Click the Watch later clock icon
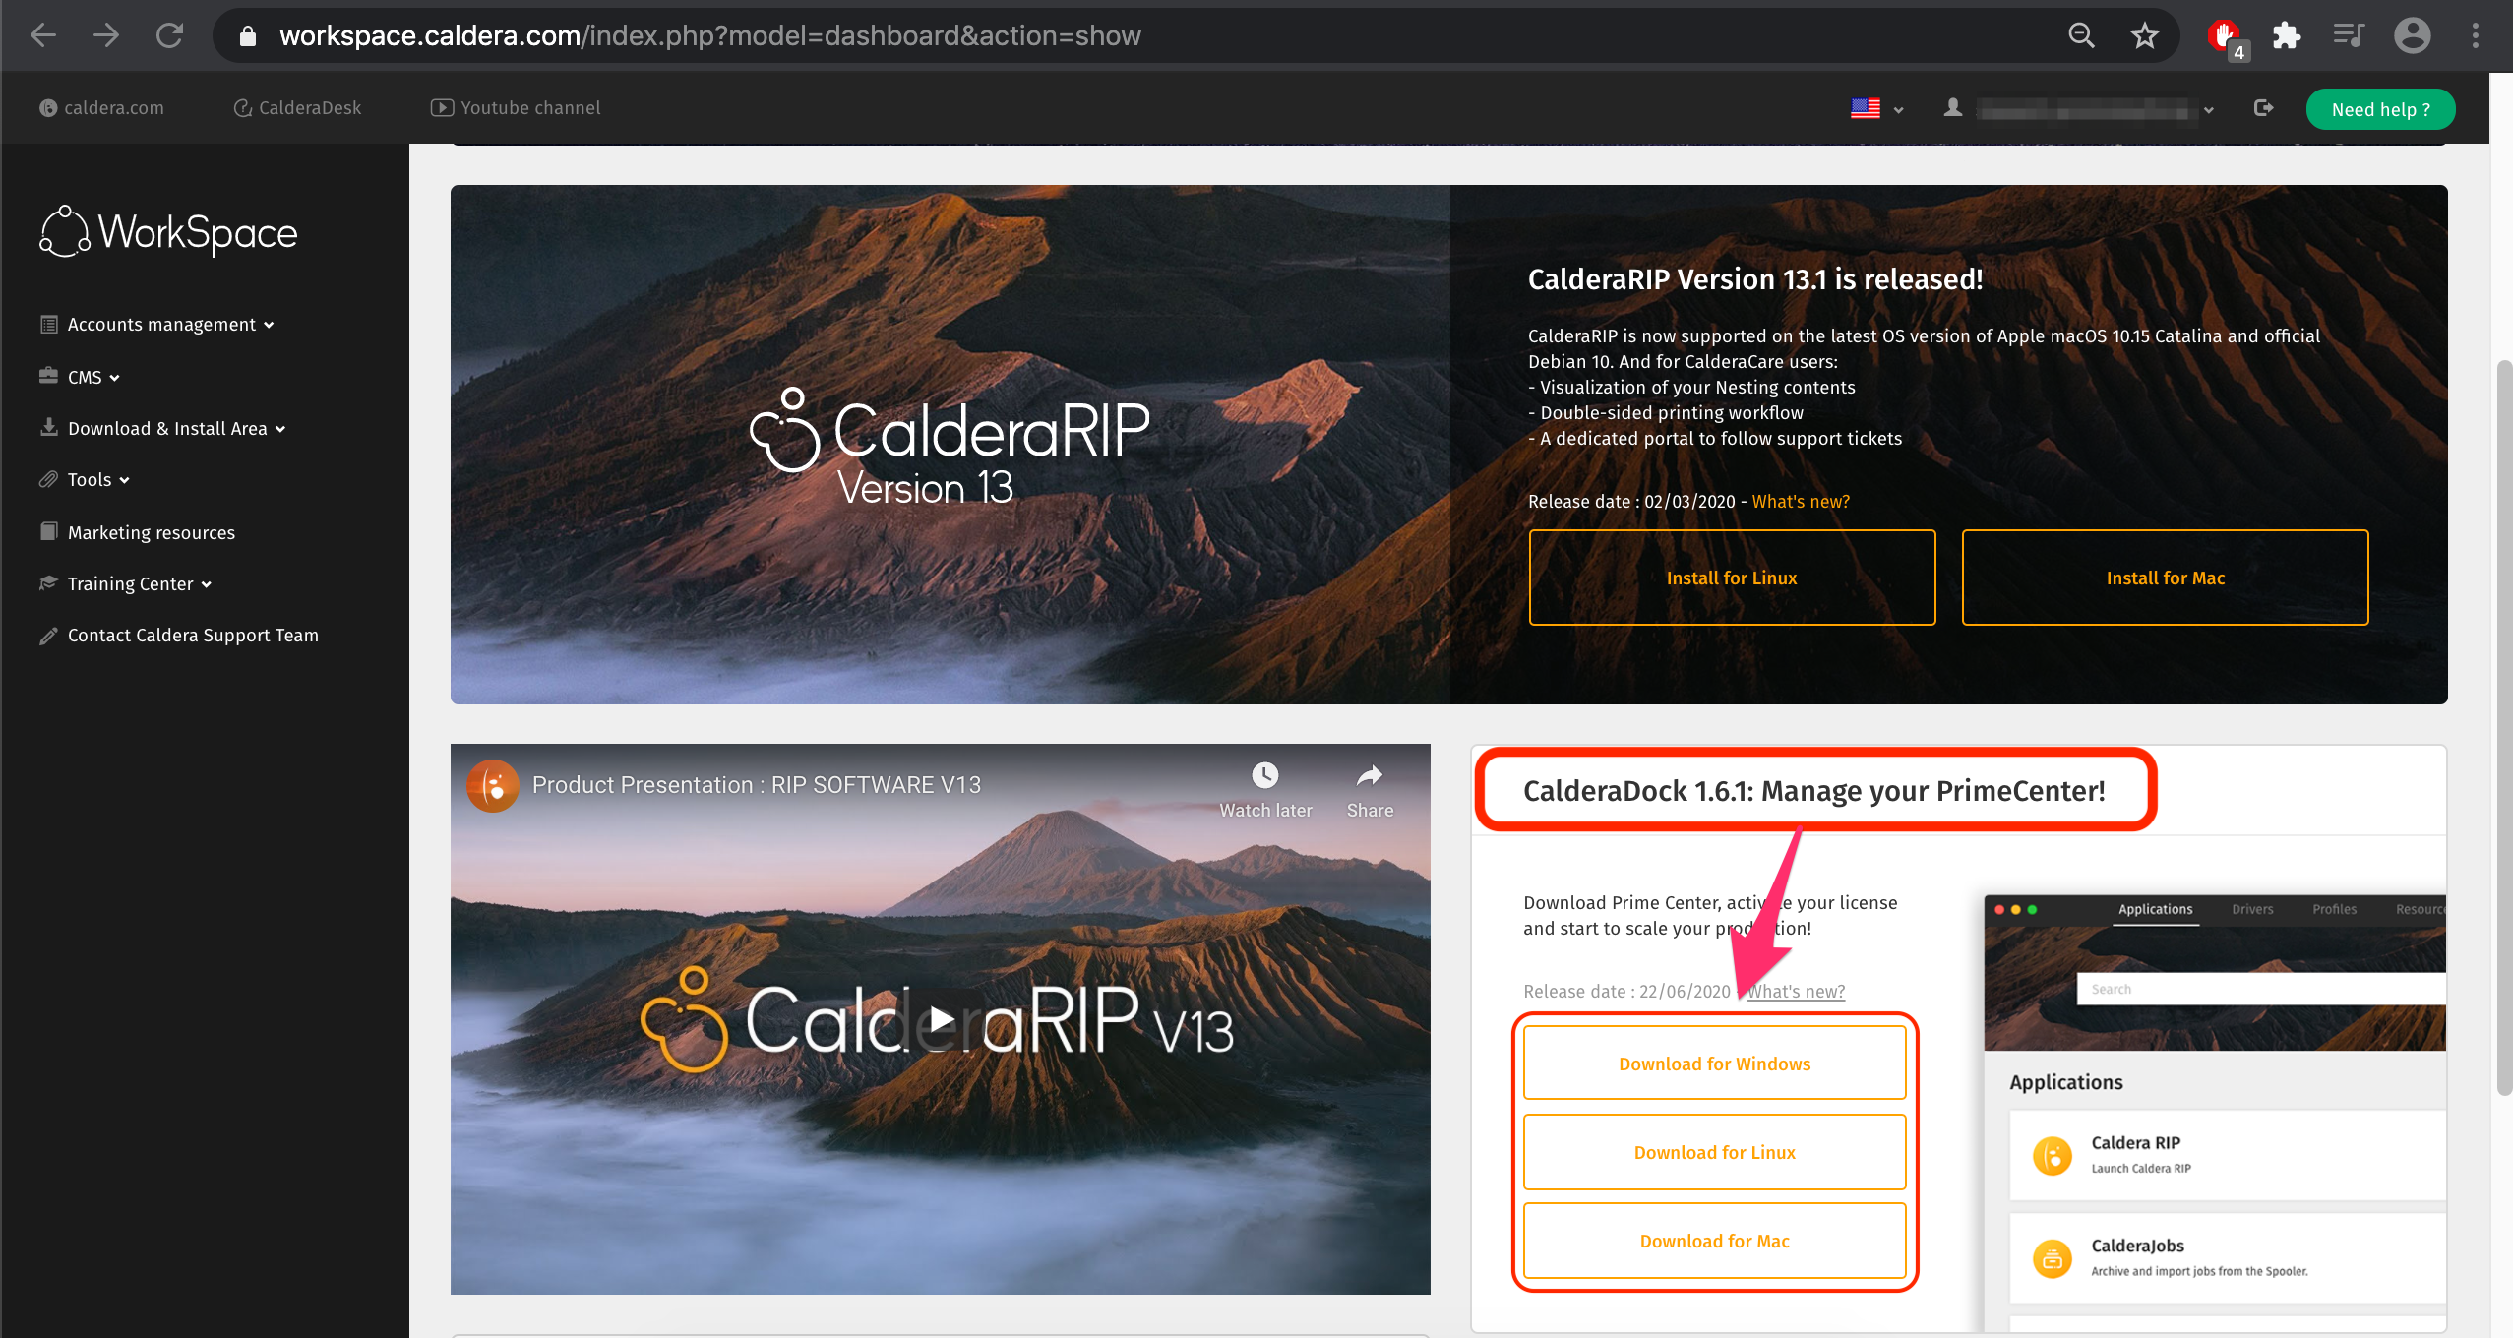 pyautogui.click(x=1264, y=776)
